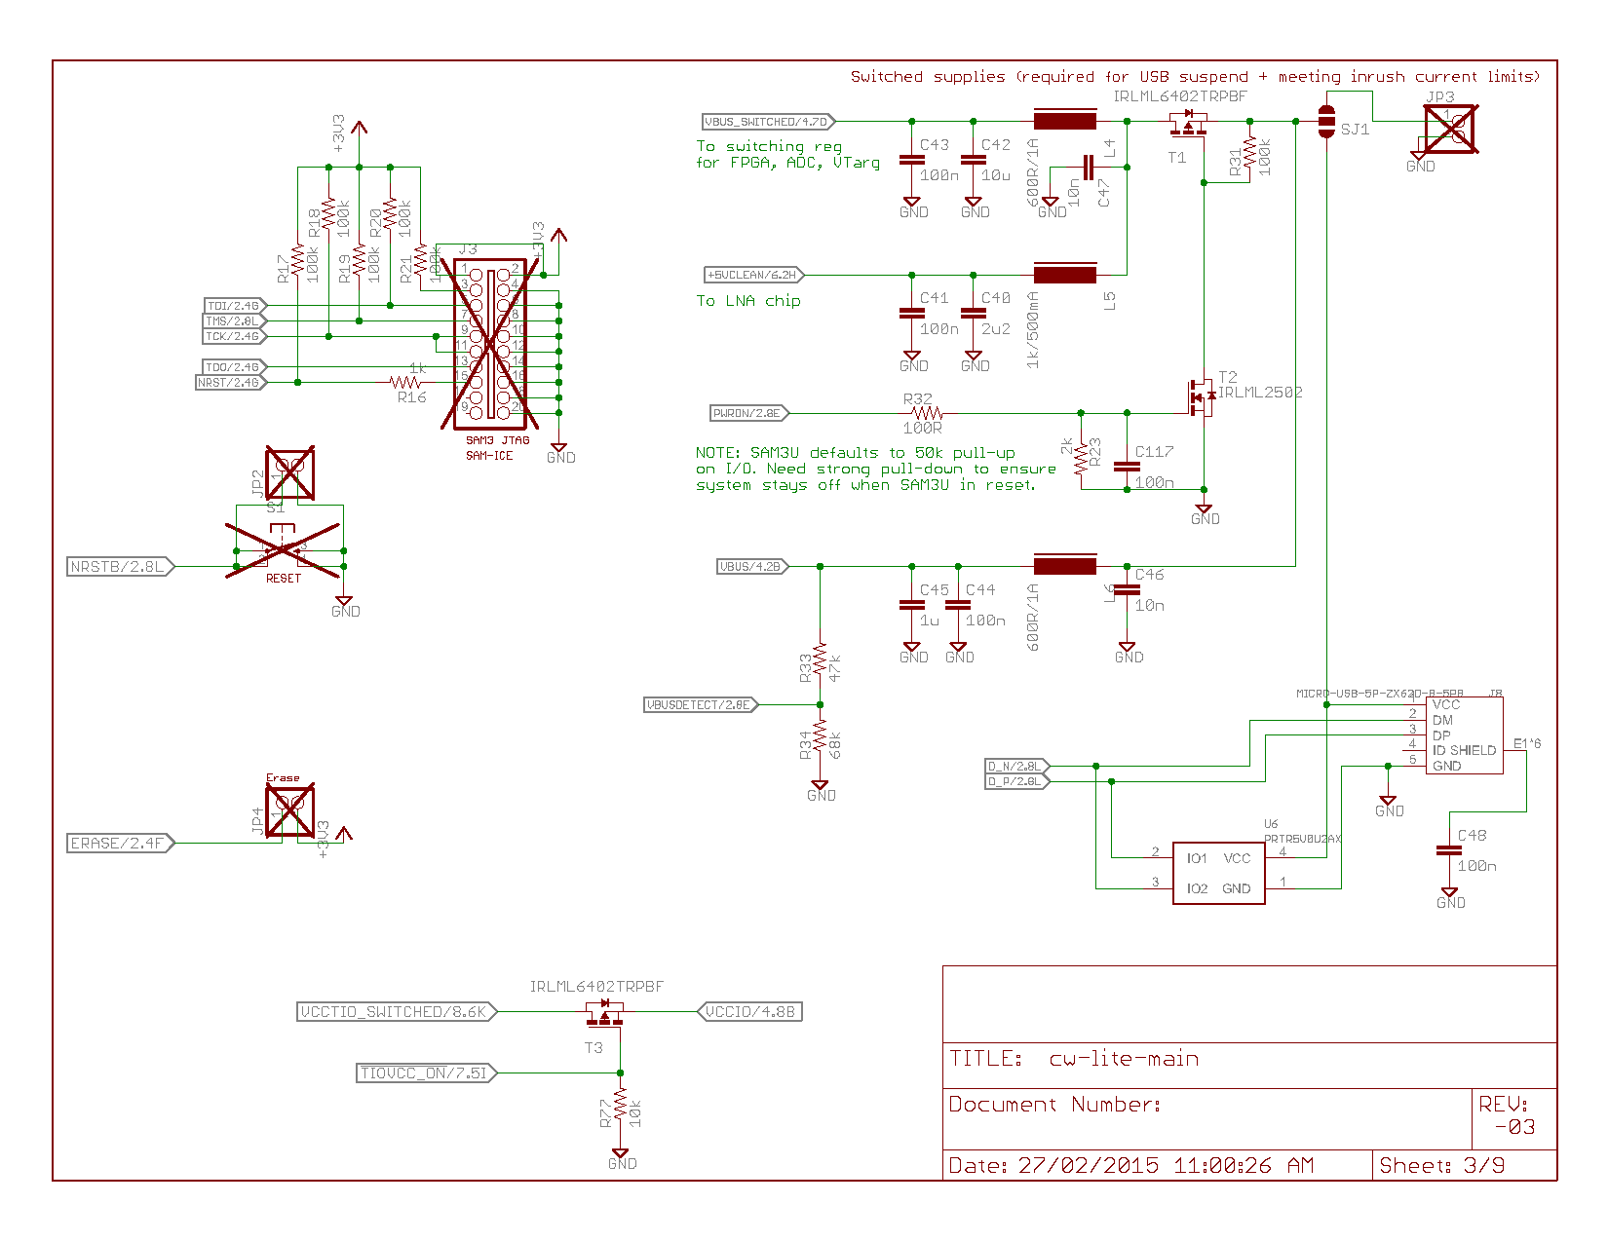Select the REV '-03' value
Screen dimensions: 1608x1242
(1514, 1127)
